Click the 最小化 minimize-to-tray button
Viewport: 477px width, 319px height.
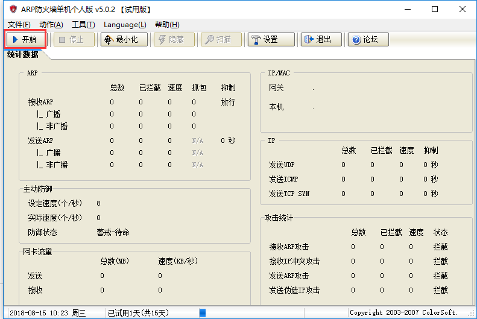point(124,40)
